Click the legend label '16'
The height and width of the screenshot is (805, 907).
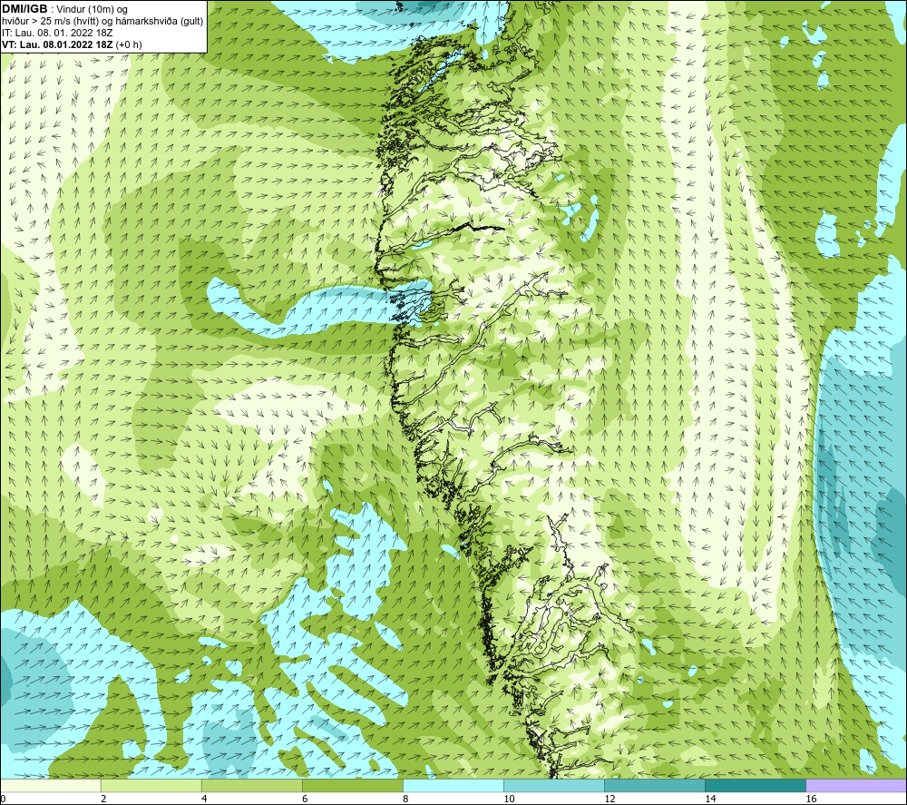pyautogui.click(x=811, y=800)
